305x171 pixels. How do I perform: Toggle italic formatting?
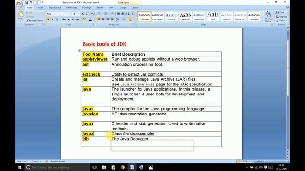tap(53, 19)
